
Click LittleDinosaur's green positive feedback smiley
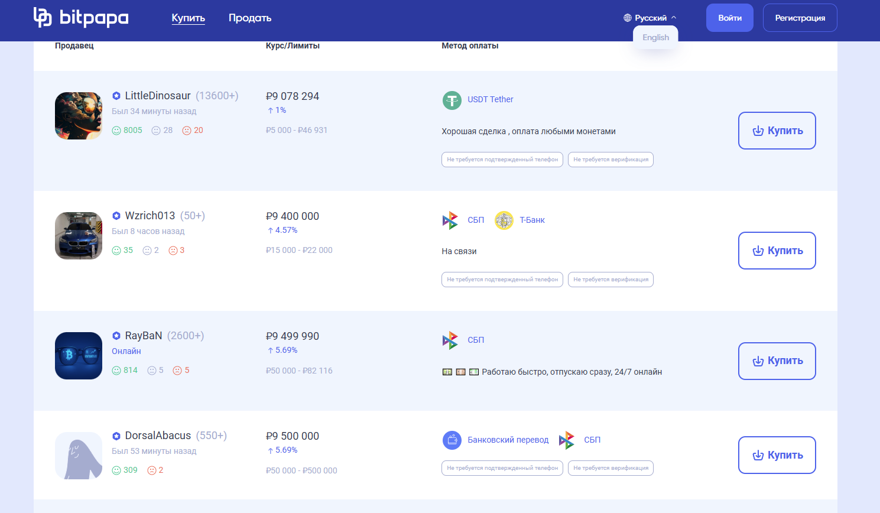pyautogui.click(x=116, y=131)
